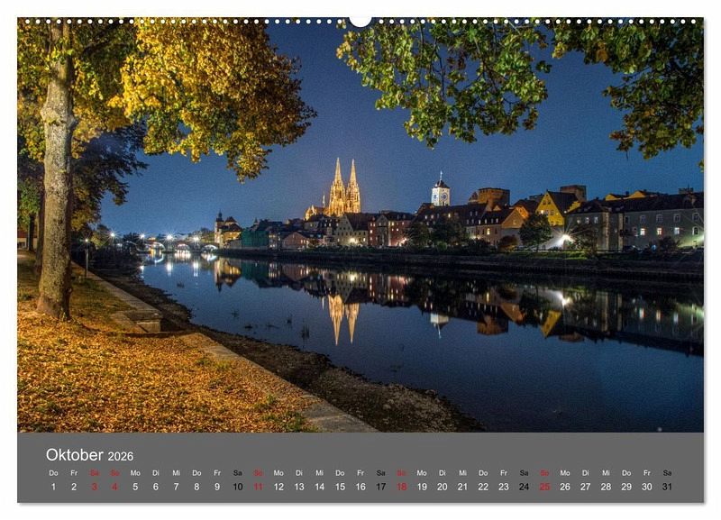Select Sunday the 4th in red

click(114, 487)
